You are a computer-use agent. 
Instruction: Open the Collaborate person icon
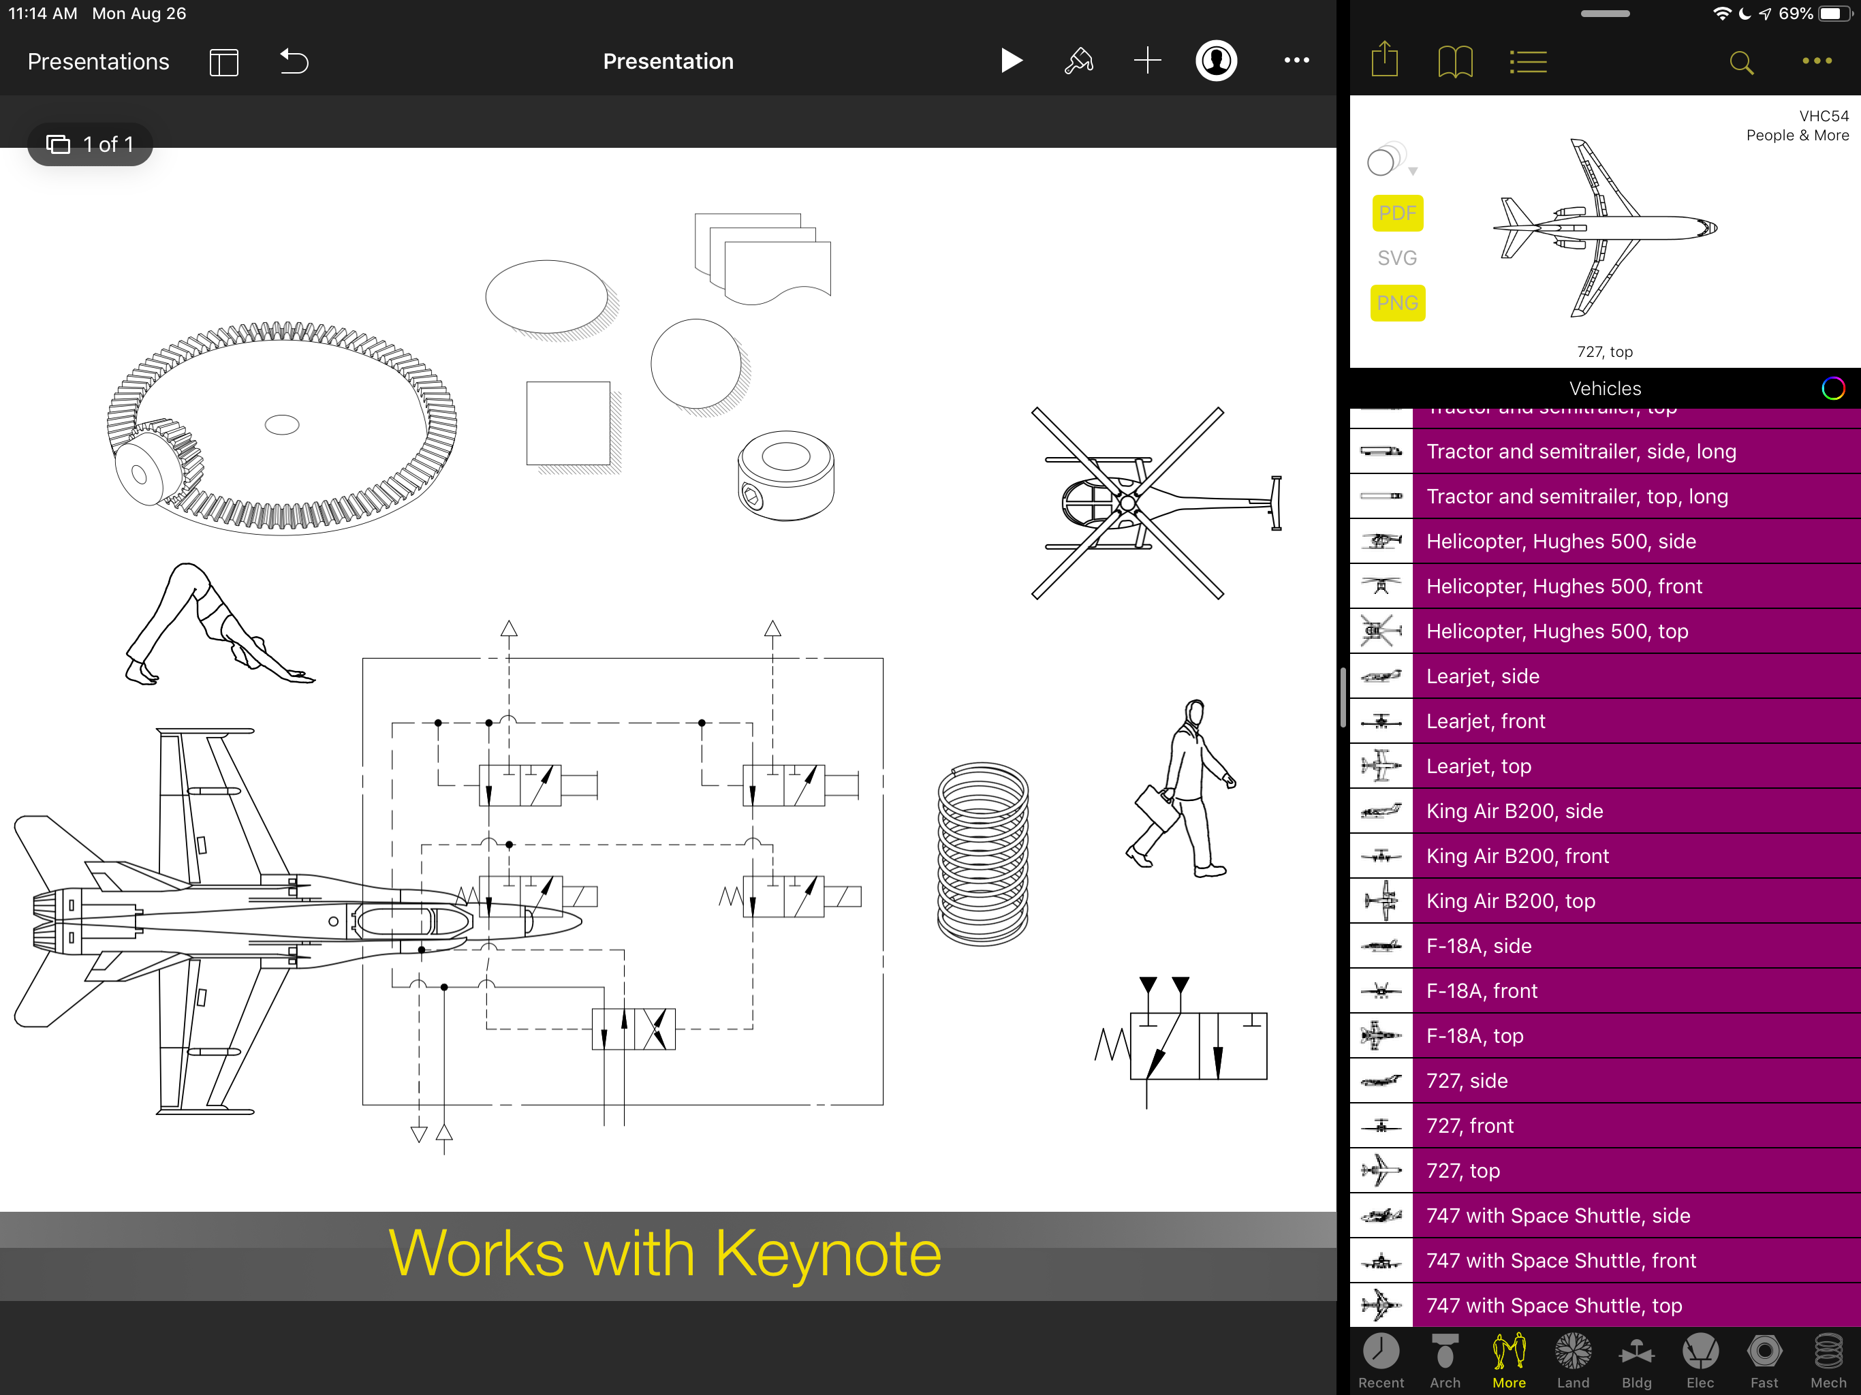1216,61
